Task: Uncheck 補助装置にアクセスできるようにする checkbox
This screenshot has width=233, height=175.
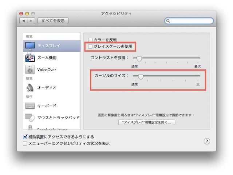Action: tap(25, 137)
